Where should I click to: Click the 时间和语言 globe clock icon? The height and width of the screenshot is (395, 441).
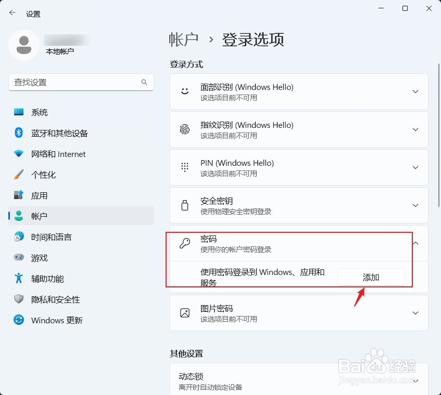point(19,236)
